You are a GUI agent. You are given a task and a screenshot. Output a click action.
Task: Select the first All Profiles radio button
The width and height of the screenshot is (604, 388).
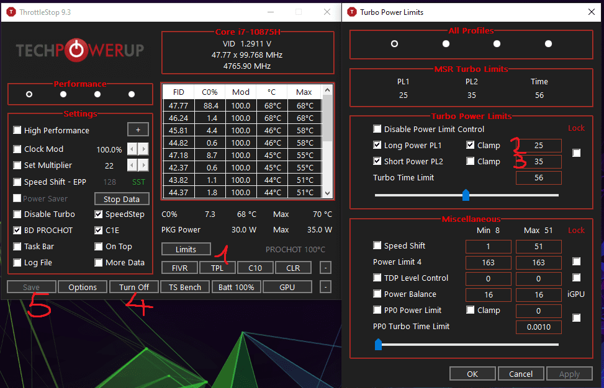tap(394, 43)
